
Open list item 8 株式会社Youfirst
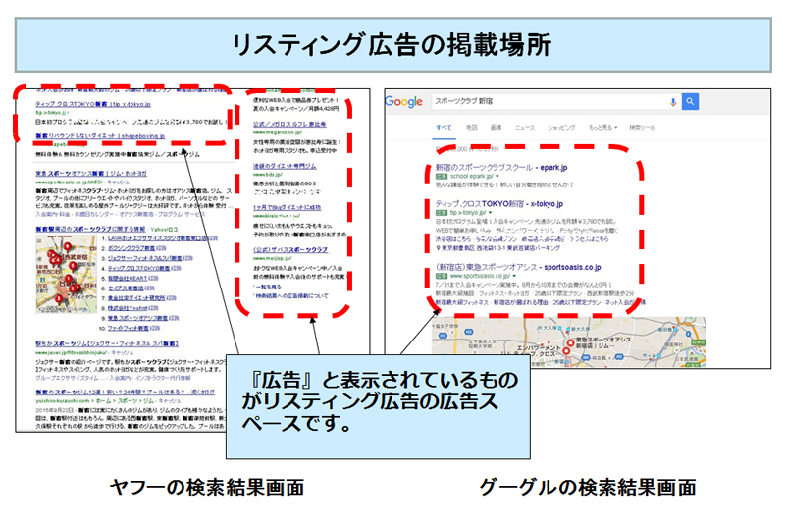[x=128, y=308]
